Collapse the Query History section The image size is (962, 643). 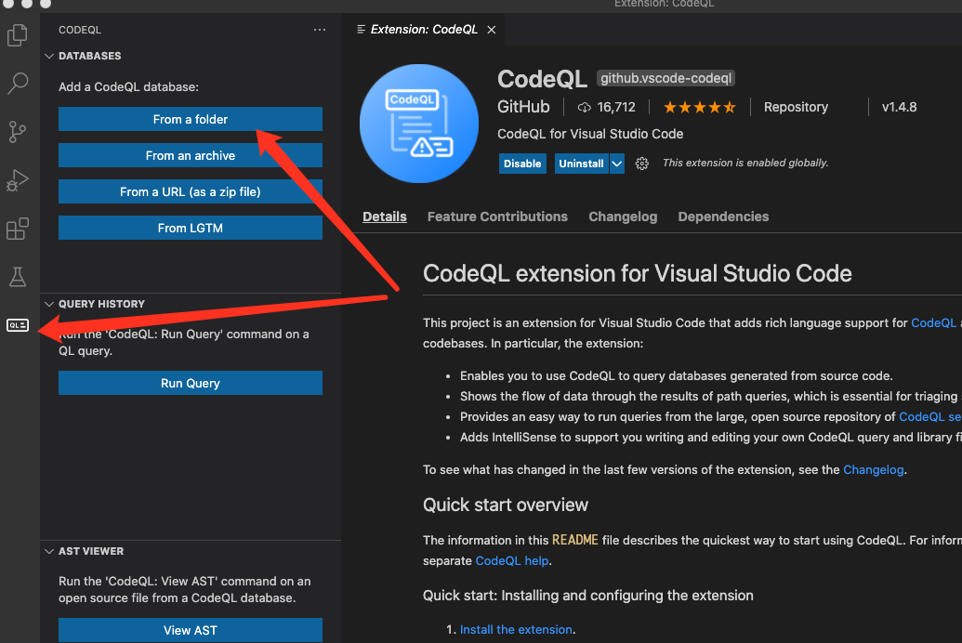[49, 304]
